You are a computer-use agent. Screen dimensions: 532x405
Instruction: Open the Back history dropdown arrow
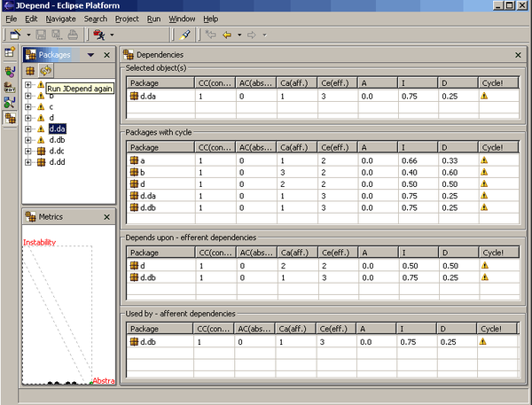[x=239, y=35]
